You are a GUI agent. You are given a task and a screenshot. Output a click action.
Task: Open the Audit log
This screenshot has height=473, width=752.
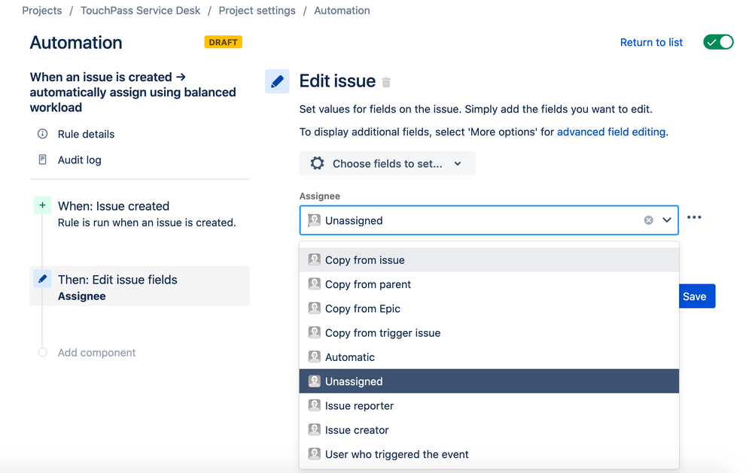pos(80,160)
